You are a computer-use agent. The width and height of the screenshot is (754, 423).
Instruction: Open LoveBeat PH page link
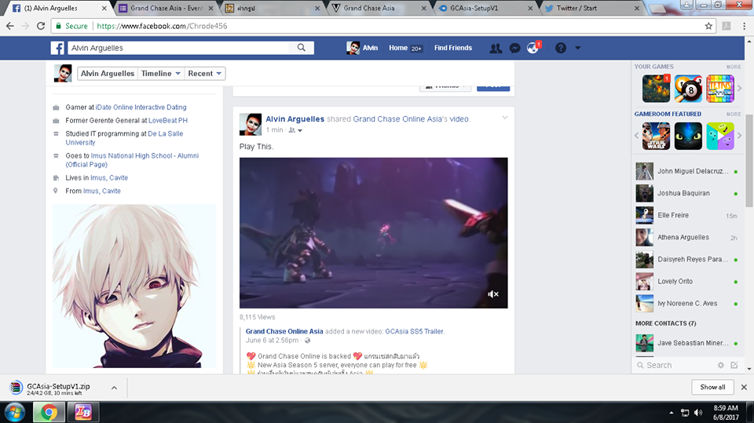(168, 121)
